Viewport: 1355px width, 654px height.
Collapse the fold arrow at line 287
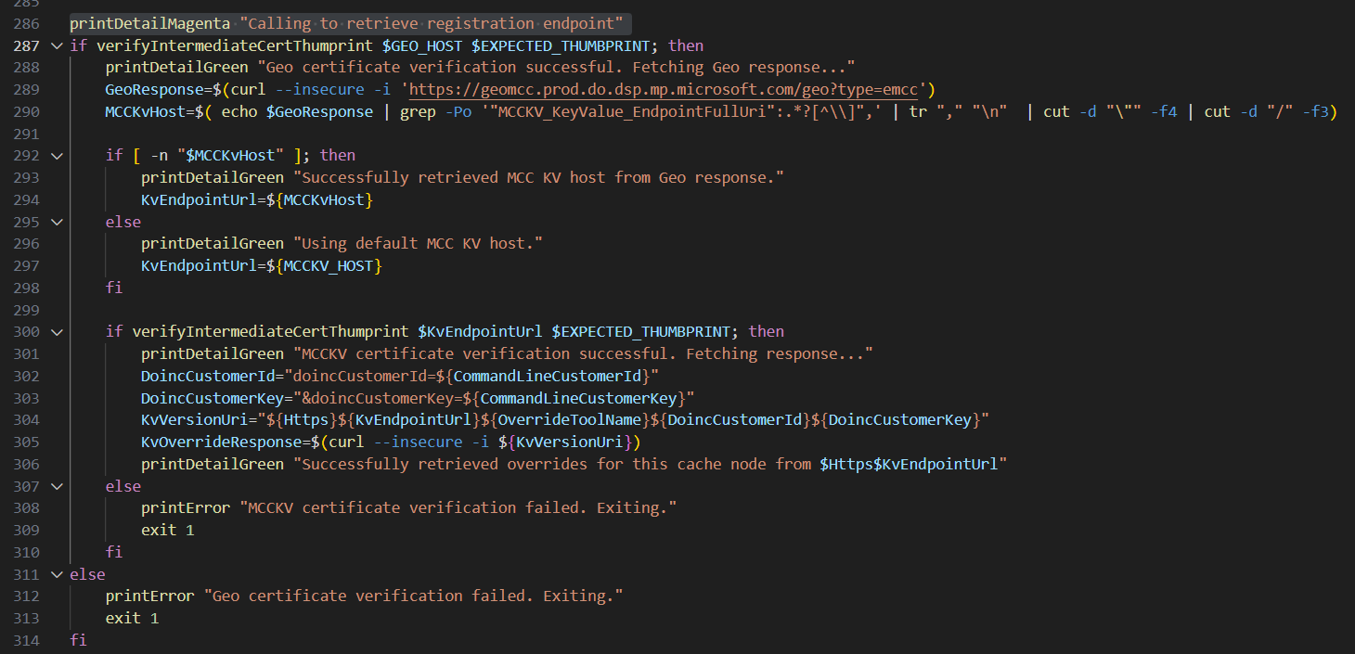pyautogui.click(x=58, y=45)
